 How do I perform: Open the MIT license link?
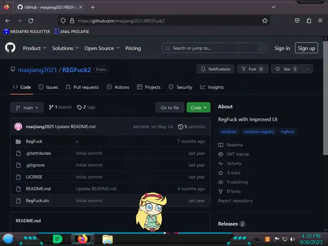[x=234, y=154]
